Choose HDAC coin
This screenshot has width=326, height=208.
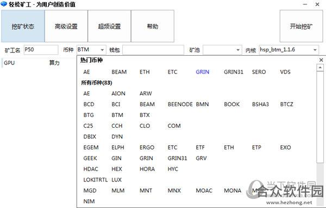click(x=91, y=169)
